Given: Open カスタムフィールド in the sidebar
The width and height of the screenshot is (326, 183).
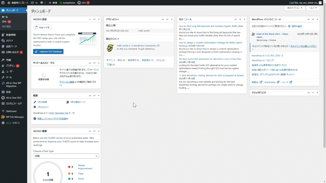Looking at the screenshot, I should tap(13, 103).
